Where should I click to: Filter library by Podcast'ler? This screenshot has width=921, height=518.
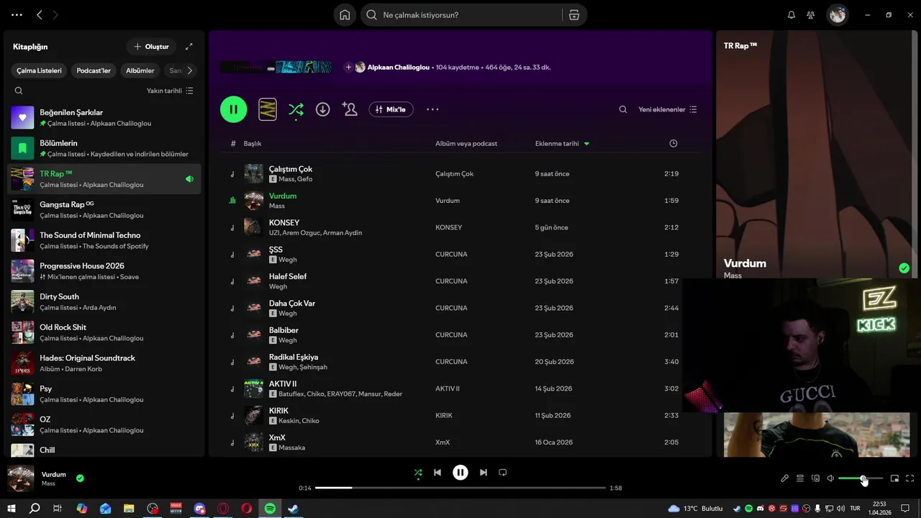pyautogui.click(x=94, y=71)
